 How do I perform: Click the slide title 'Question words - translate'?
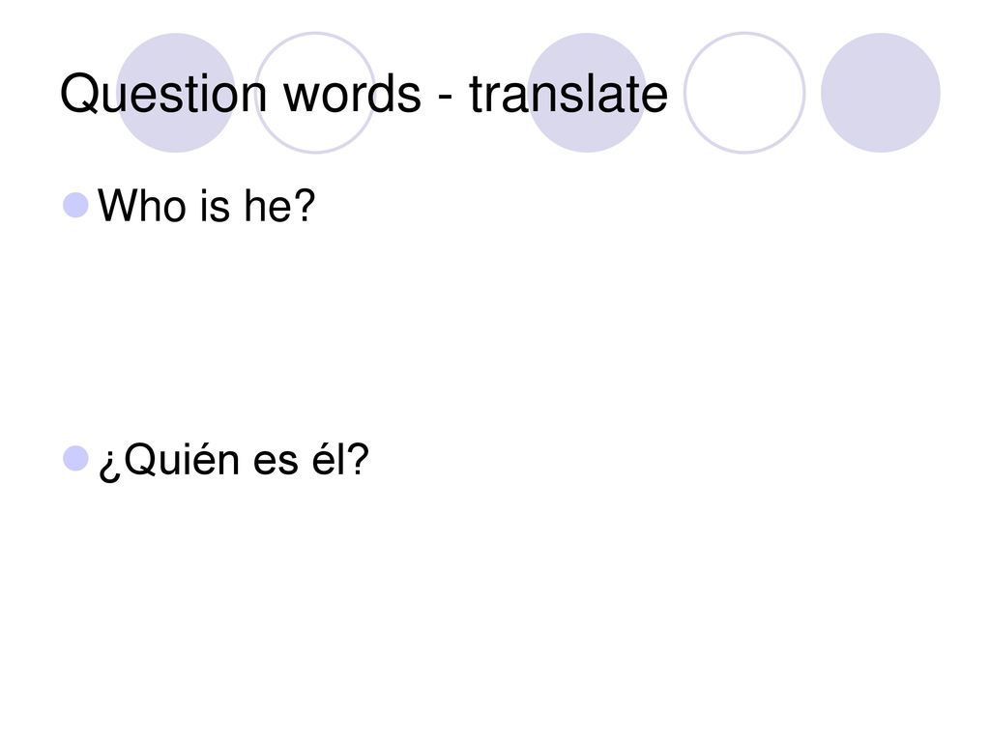[364, 94]
